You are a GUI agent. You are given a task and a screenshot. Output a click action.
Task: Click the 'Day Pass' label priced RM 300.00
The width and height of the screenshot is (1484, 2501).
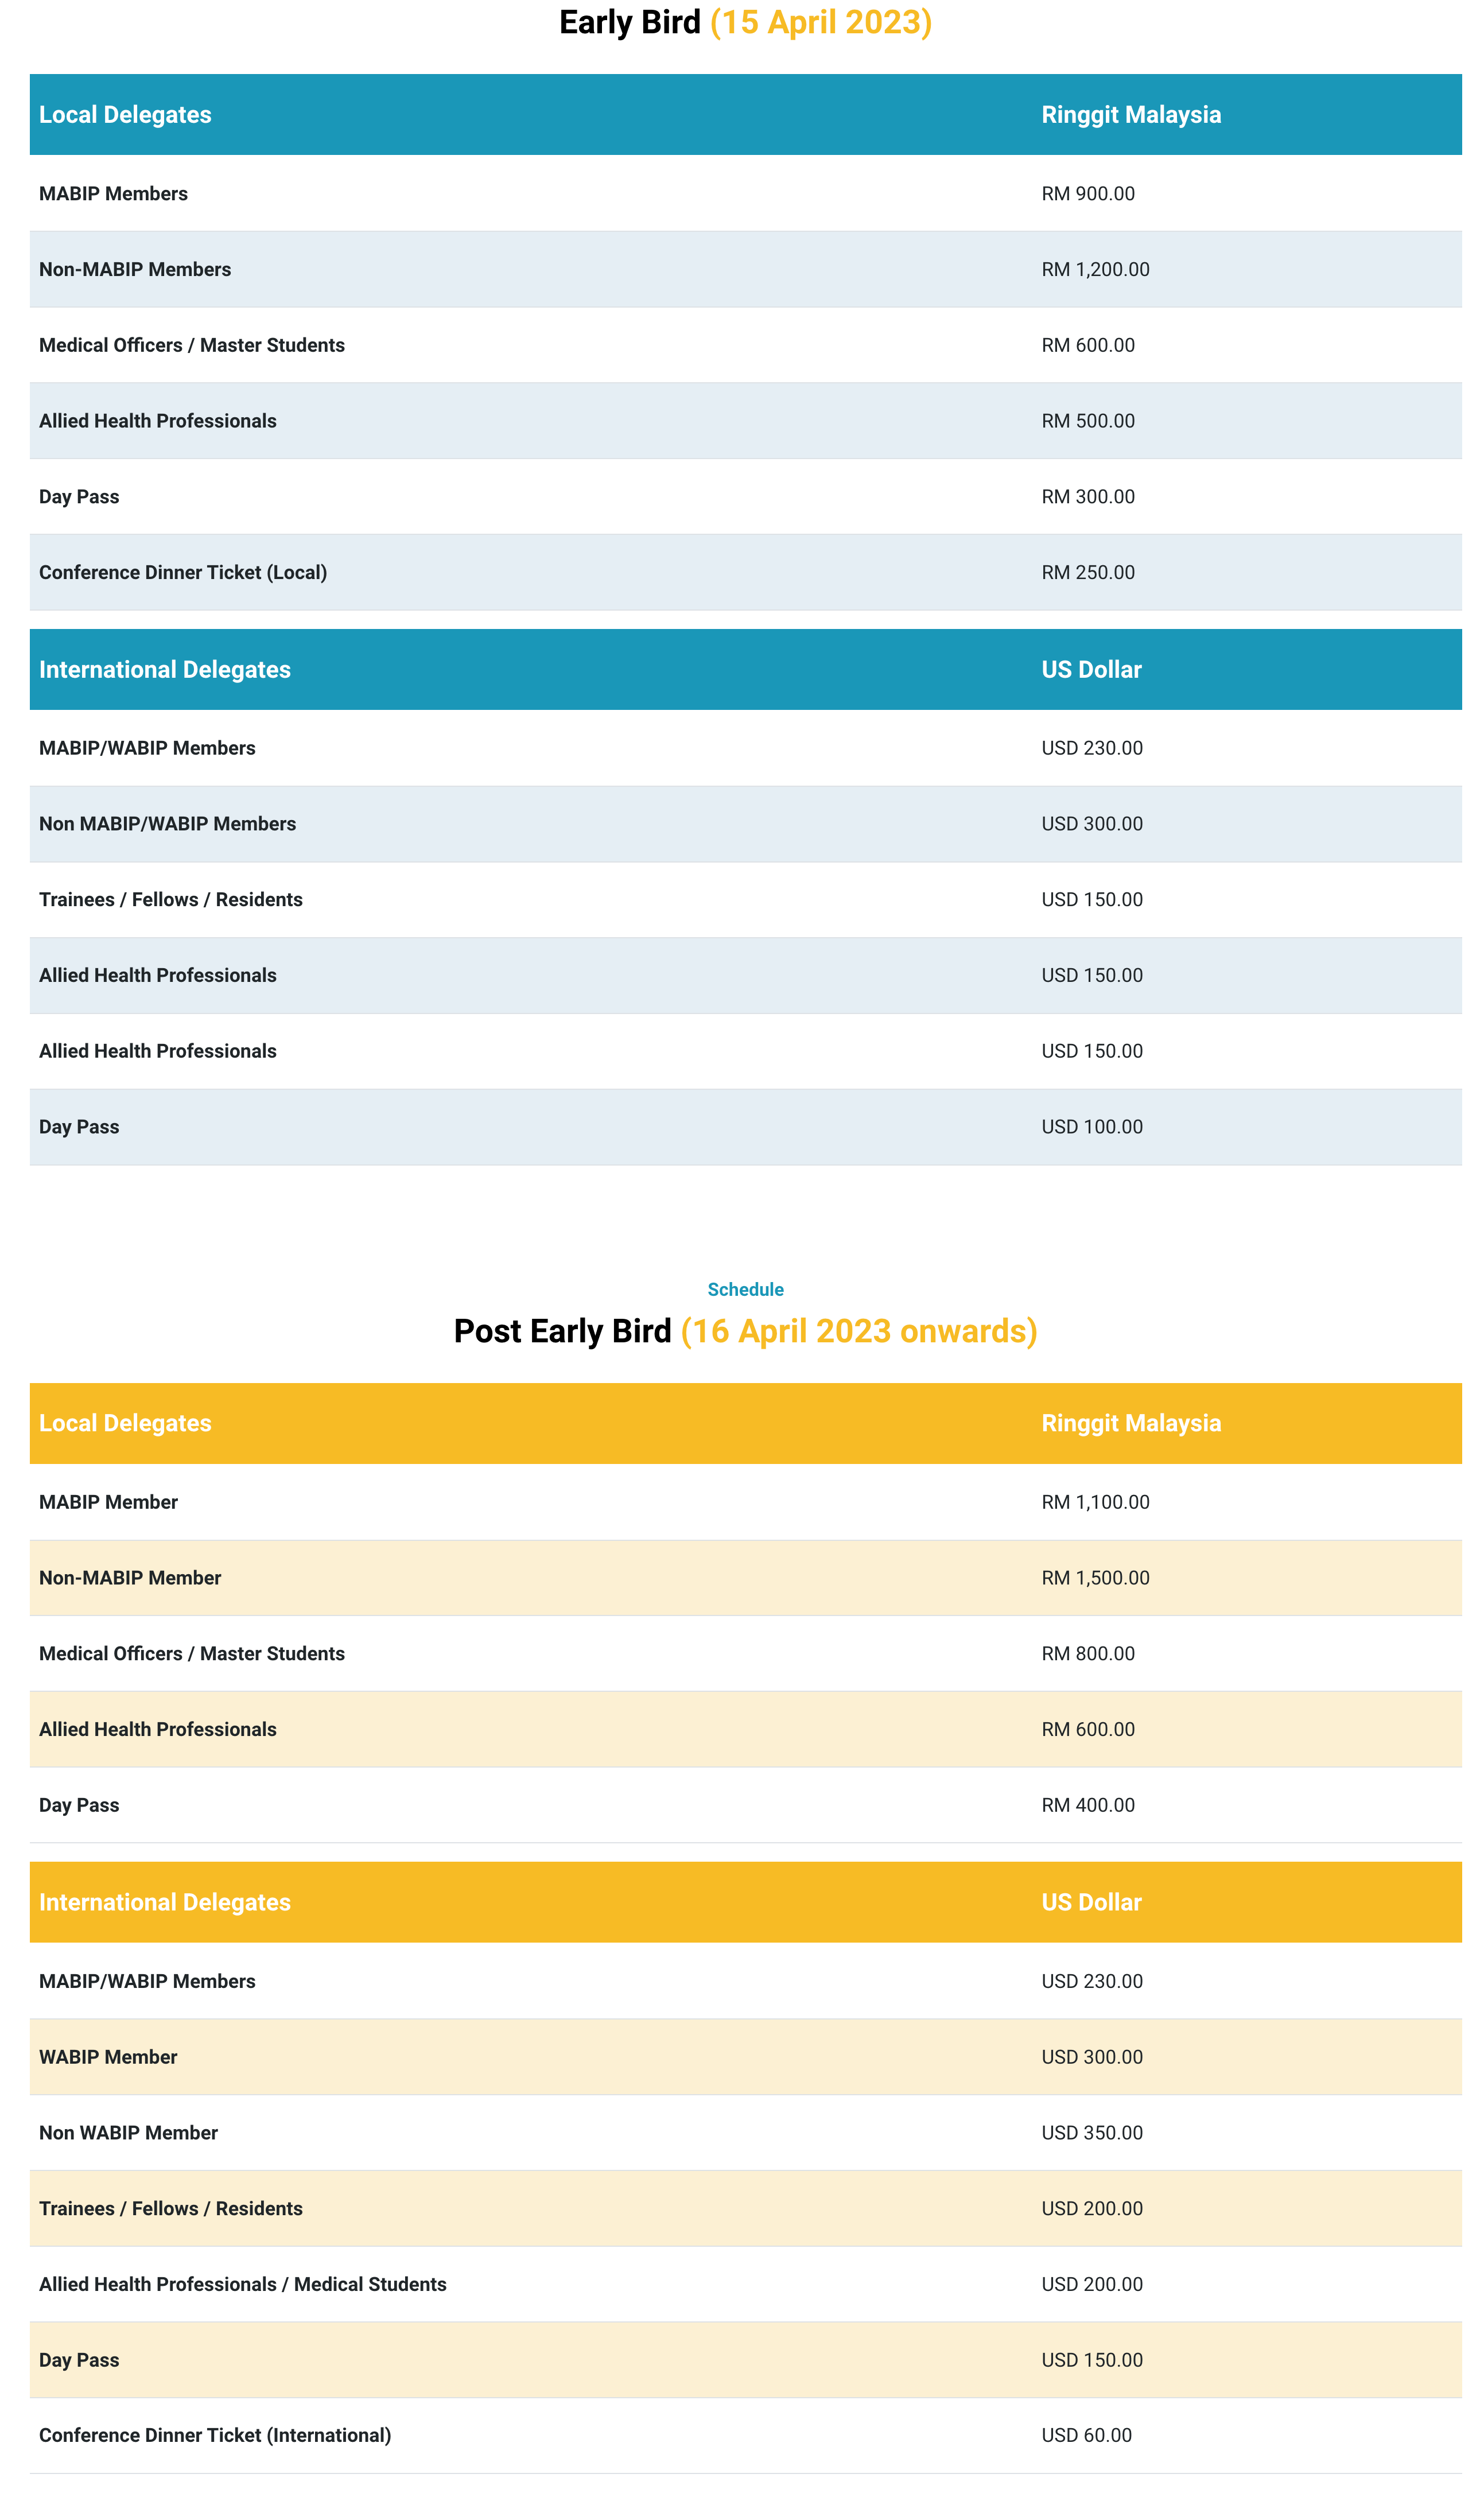(x=79, y=497)
